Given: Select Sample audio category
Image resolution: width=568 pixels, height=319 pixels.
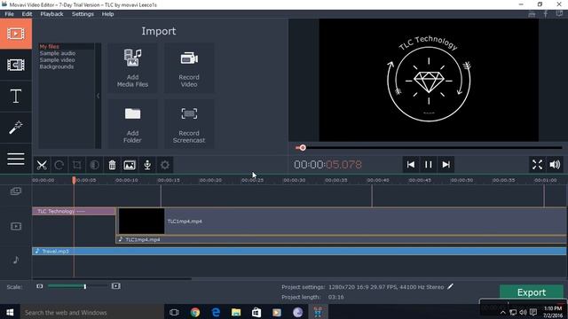Looking at the screenshot, I should 58,53.
